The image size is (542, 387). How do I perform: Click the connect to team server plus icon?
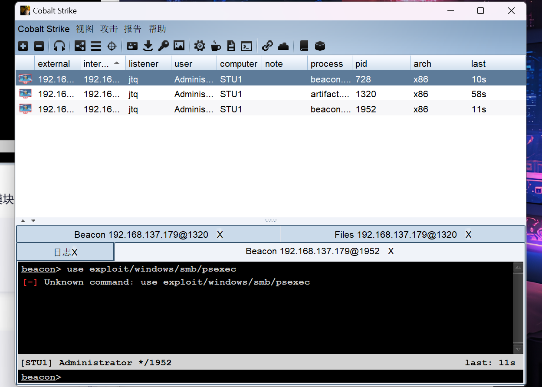(23, 46)
